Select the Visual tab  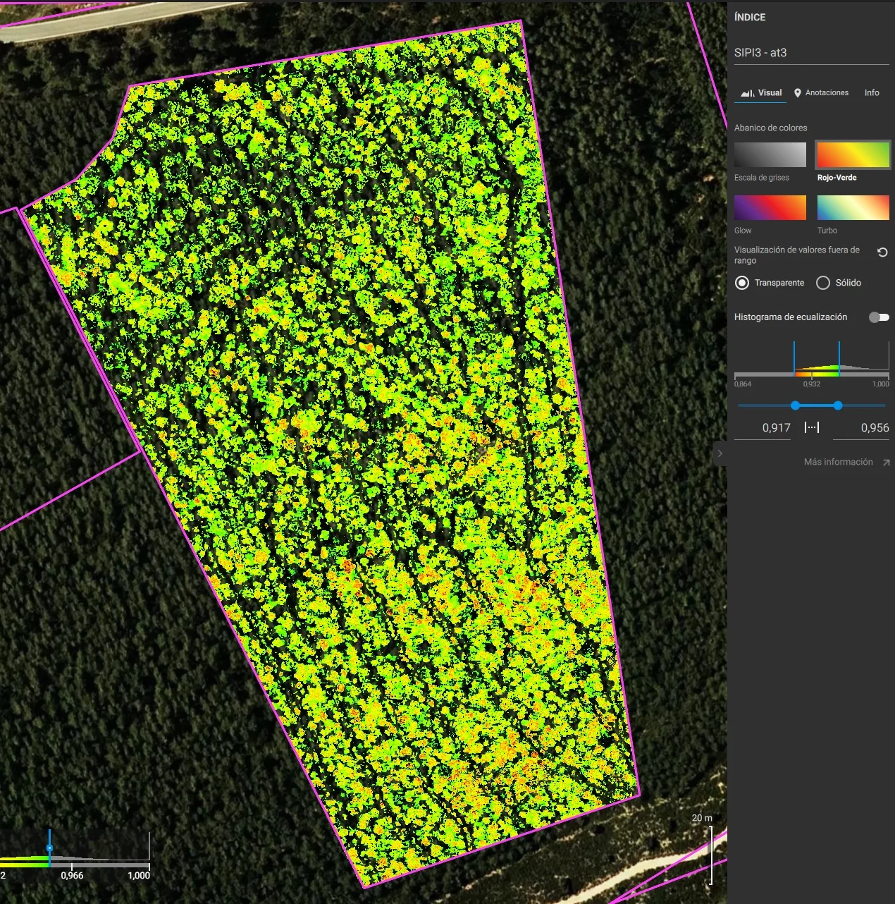pos(761,93)
